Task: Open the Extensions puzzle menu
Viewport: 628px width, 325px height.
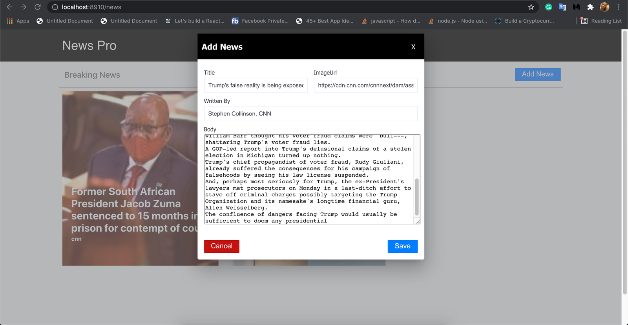Action: (x=590, y=7)
